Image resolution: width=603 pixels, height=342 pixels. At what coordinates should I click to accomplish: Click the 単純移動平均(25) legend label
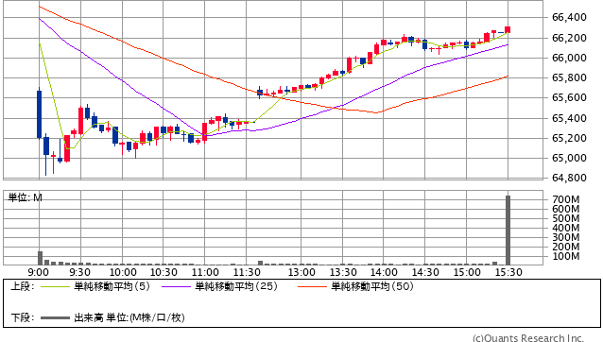pos(236,286)
